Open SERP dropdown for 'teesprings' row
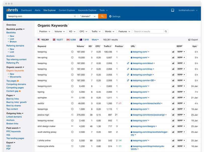Image resolution: width=204 pixels, height=152 pixels. tap(181, 109)
